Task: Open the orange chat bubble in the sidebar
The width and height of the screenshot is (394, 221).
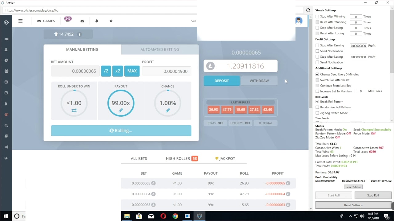Action: pos(6,114)
